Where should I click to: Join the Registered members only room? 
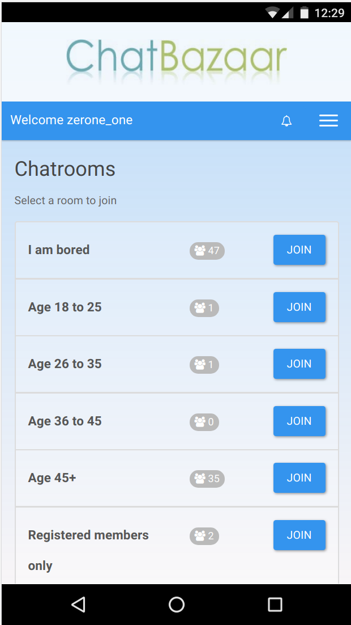[299, 535]
